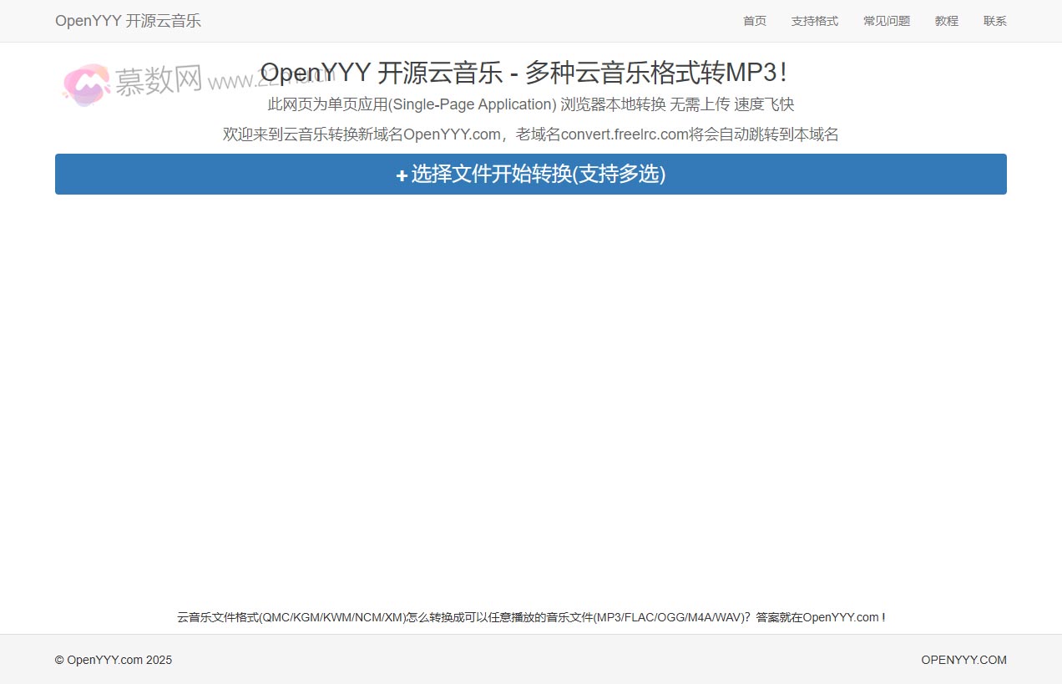Click the OPENYYY.COM footer link
The width and height of the screenshot is (1062, 684).
click(x=964, y=660)
